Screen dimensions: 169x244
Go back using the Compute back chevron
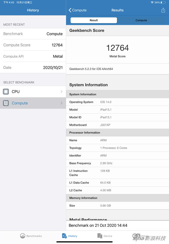pyautogui.click(x=70, y=10)
